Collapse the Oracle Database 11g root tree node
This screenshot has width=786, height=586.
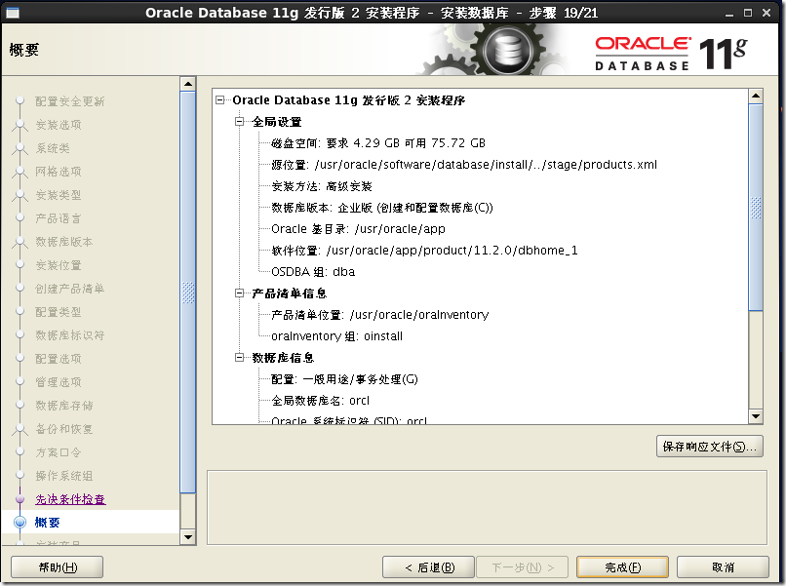click(x=220, y=100)
